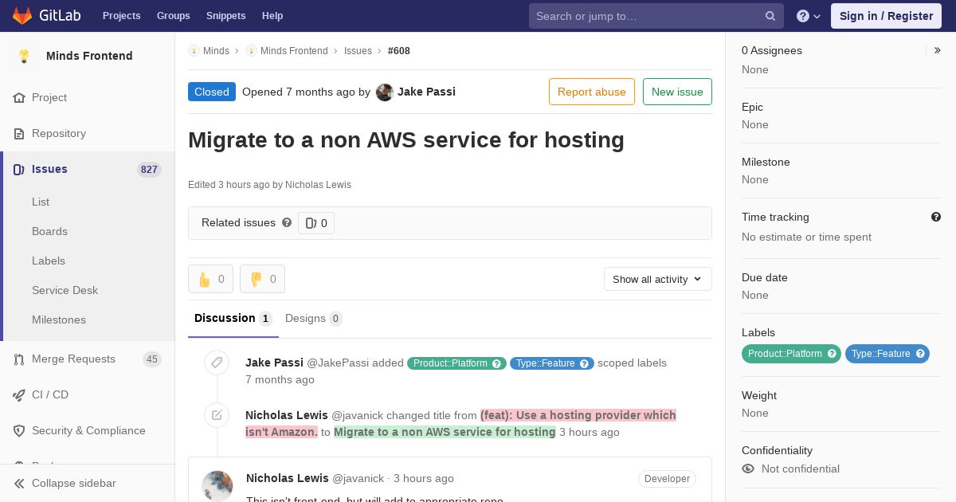
Task: Click help icon on activity Product::Platform label
Action: [497, 363]
